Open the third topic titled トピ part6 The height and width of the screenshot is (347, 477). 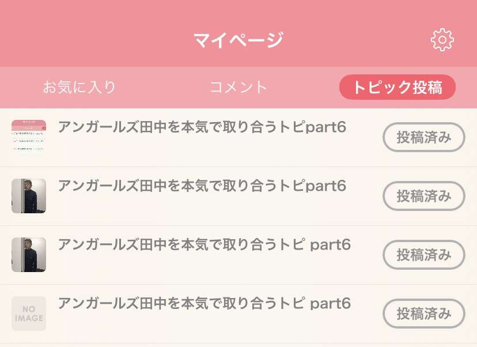point(204,244)
